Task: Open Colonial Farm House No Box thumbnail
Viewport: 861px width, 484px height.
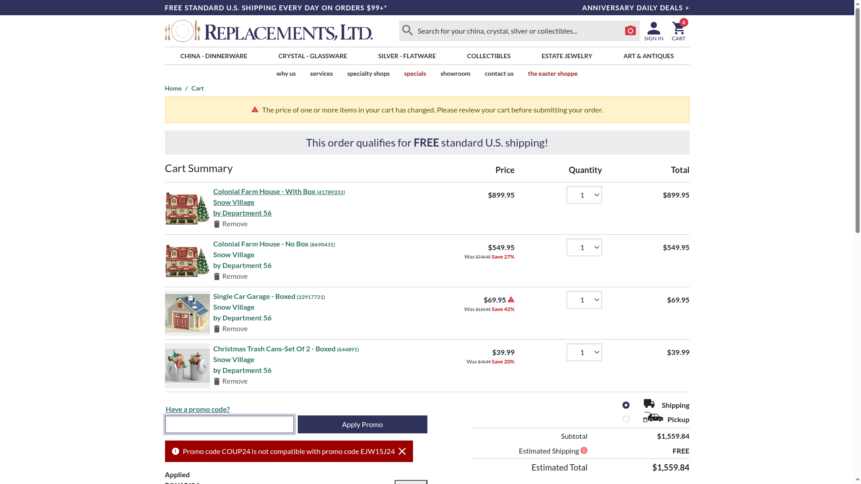Action: click(187, 261)
